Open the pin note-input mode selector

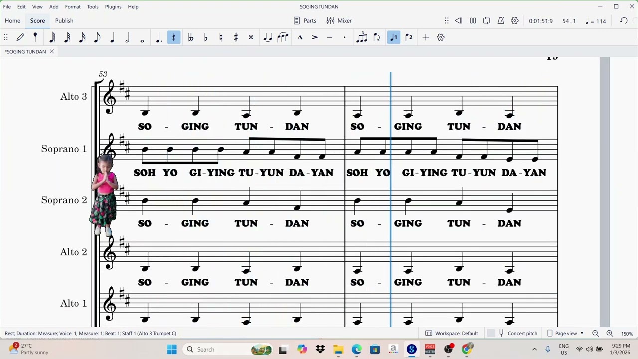(x=35, y=37)
